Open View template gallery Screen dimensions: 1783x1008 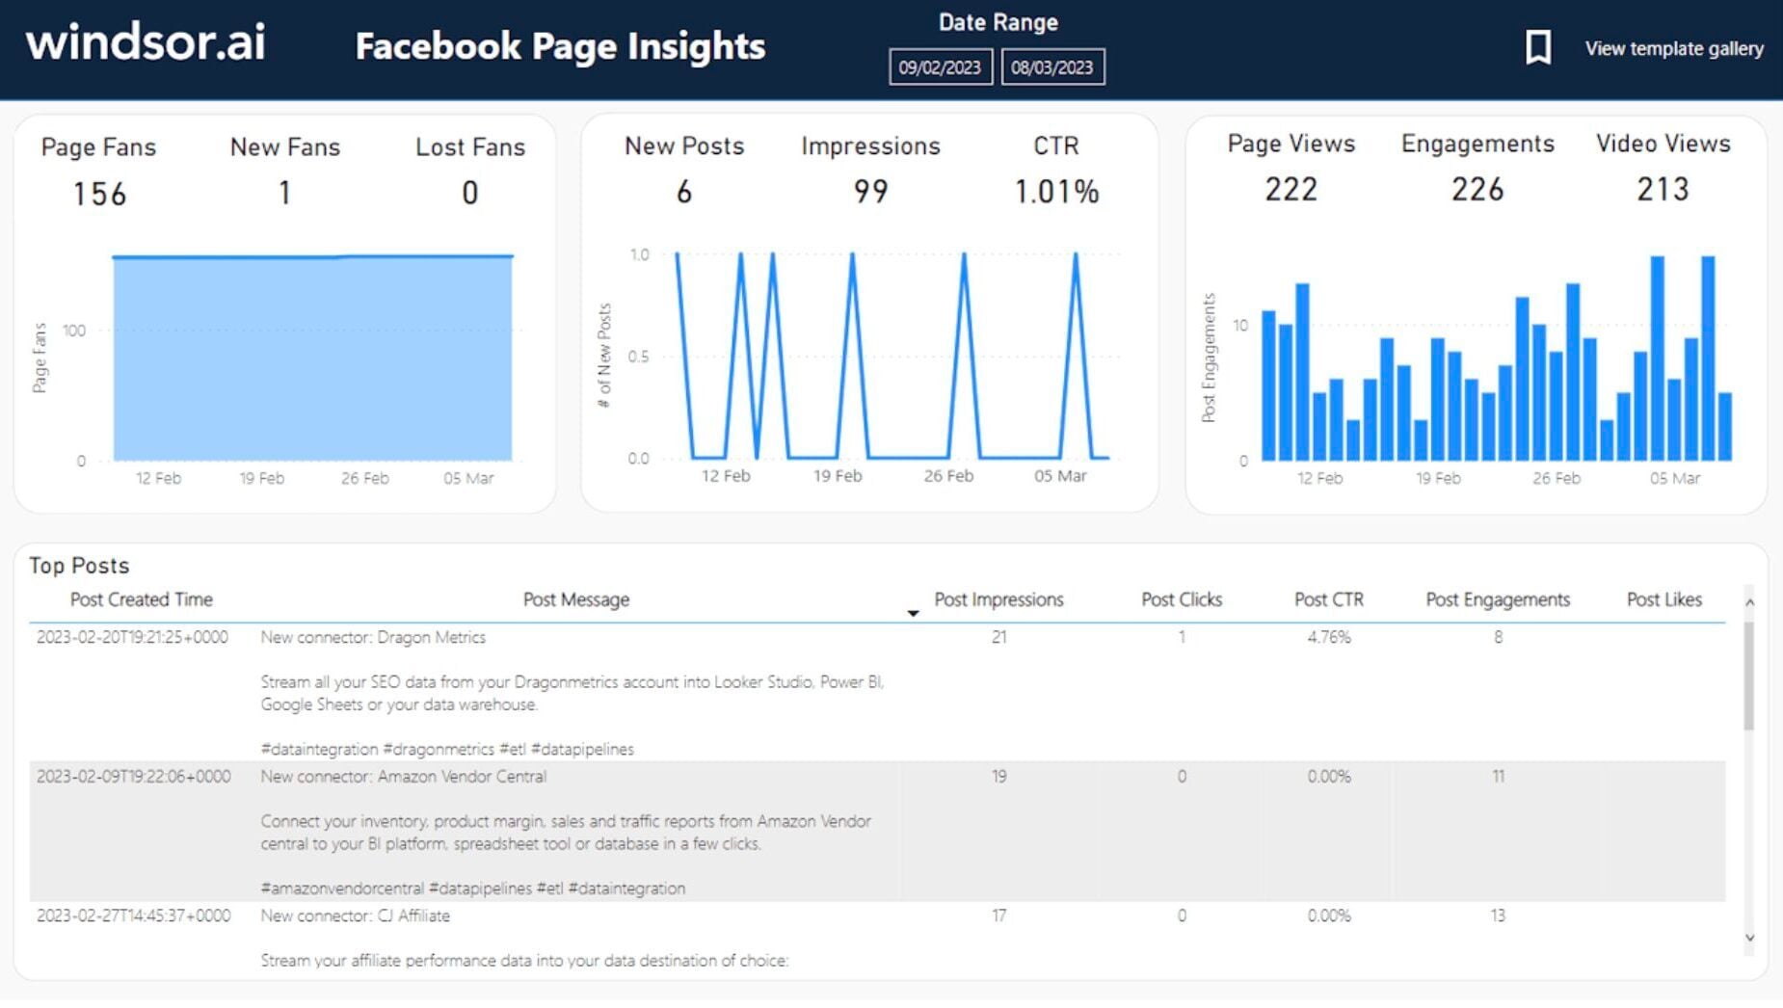point(1673,48)
